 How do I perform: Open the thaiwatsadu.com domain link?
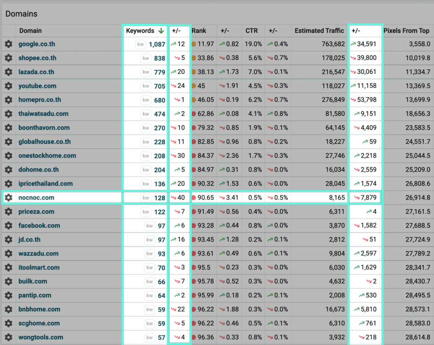coord(44,114)
